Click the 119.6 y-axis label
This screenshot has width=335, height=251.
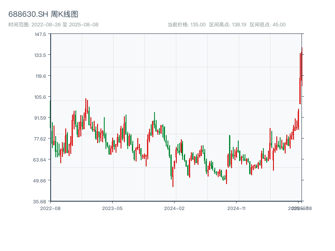pos(41,76)
